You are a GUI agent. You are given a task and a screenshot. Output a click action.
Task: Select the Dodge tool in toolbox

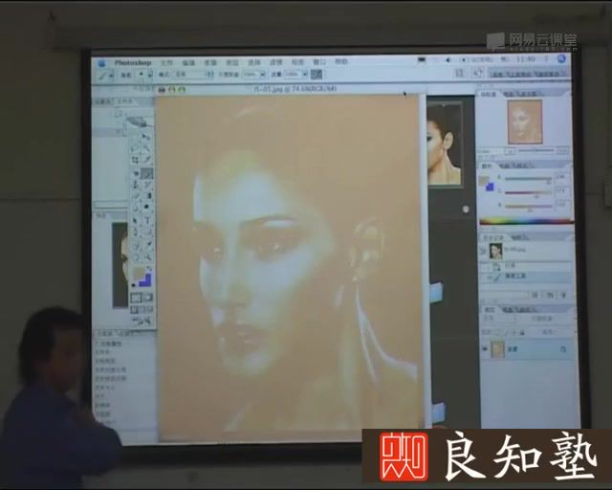[x=146, y=206]
